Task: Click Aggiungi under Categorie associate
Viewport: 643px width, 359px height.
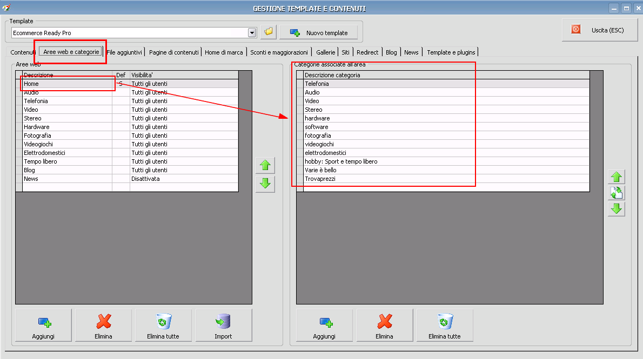Action: pyautogui.click(x=324, y=326)
